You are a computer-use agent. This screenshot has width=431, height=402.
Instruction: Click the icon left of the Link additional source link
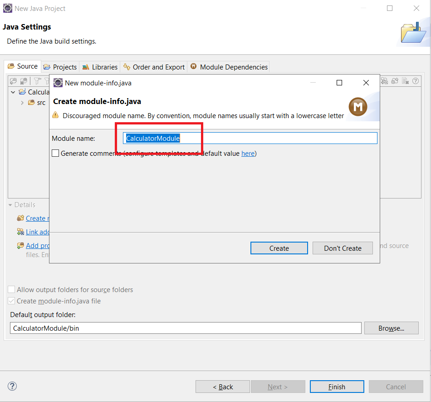[20, 232]
